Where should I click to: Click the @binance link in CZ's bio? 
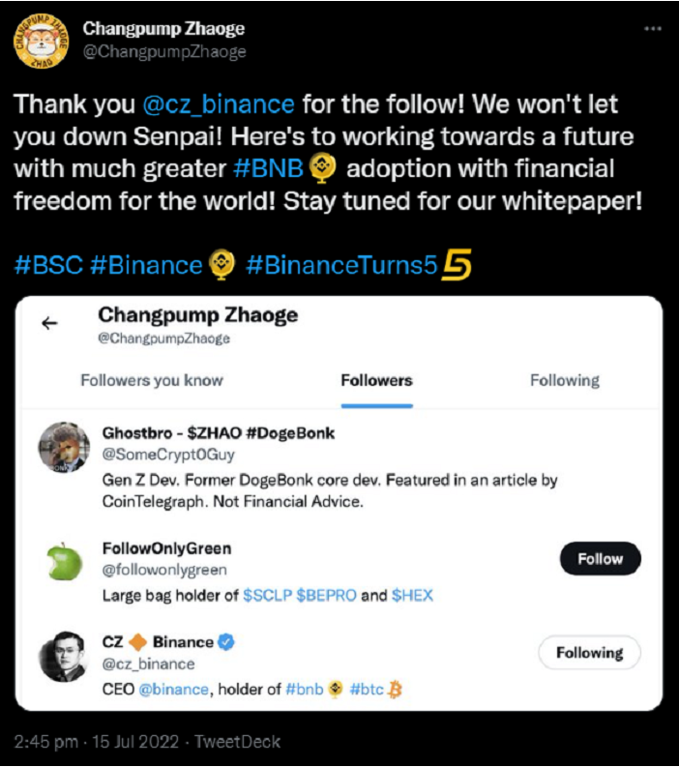click(x=173, y=690)
